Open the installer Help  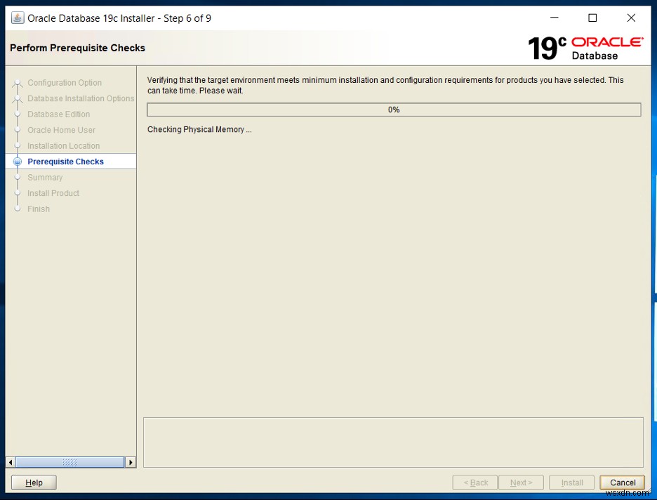33,482
